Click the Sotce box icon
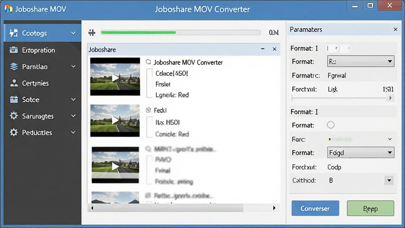The width and height of the screenshot is (405, 228). pos(14,99)
